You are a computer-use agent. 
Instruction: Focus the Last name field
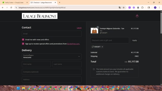coord(67,64)
